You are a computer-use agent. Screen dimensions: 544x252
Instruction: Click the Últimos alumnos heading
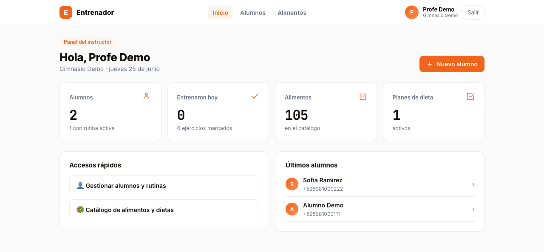pos(312,165)
